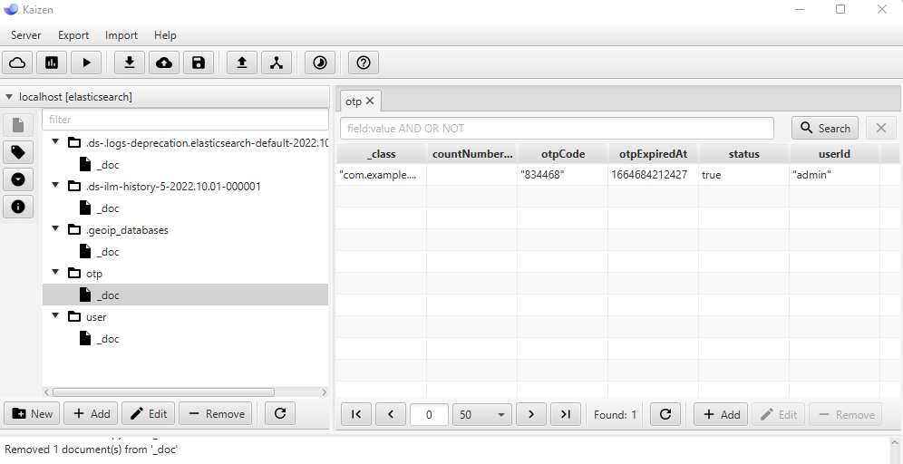Click the cloud upload toolbar icon
The height and width of the screenshot is (464, 903).
(164, 63)
